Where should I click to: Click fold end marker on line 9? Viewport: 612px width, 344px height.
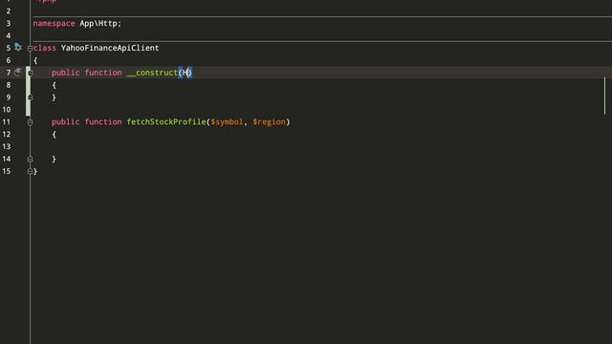(x=30, y=97)
